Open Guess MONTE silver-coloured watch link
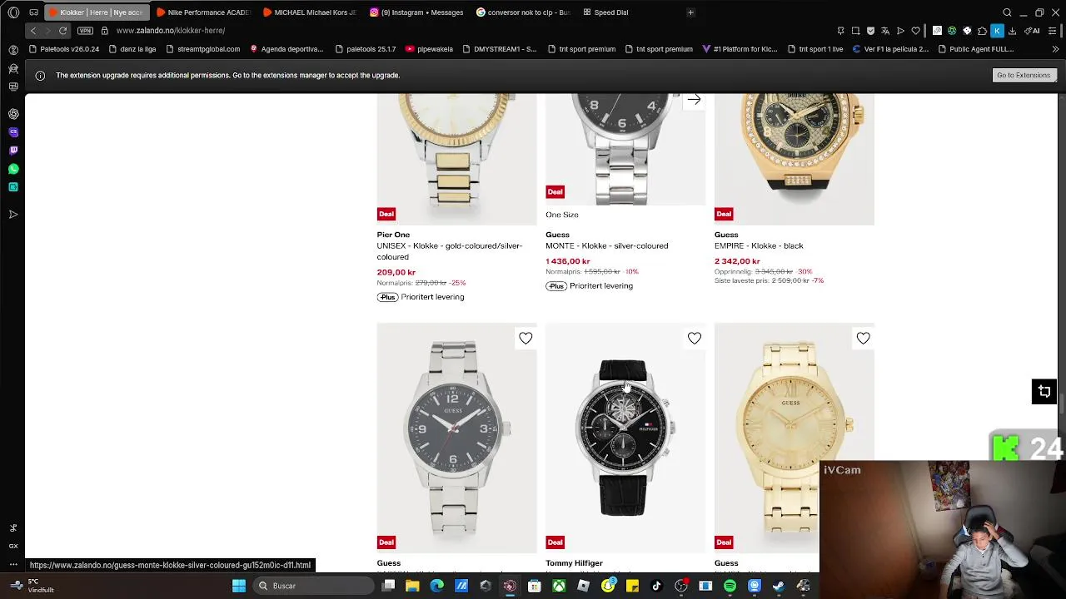The height and width of the screenshot is (599, 1066). (606, 245)
